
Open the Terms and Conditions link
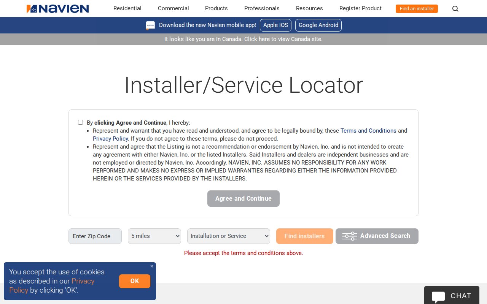[x=368, y=131]
